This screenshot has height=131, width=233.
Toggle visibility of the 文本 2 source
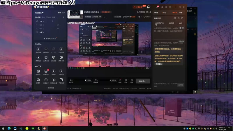point(58,25)
